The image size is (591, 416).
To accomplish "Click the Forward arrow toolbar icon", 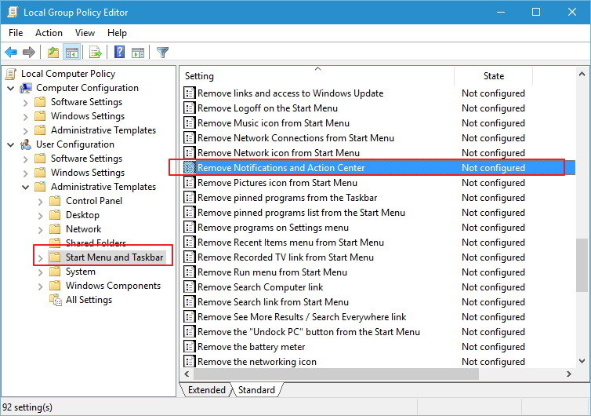I will [x=29, y=52].
